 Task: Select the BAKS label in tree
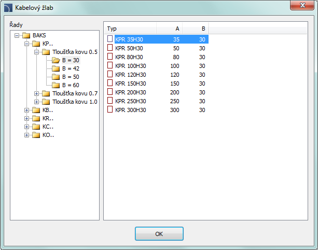tap(39, 35)
